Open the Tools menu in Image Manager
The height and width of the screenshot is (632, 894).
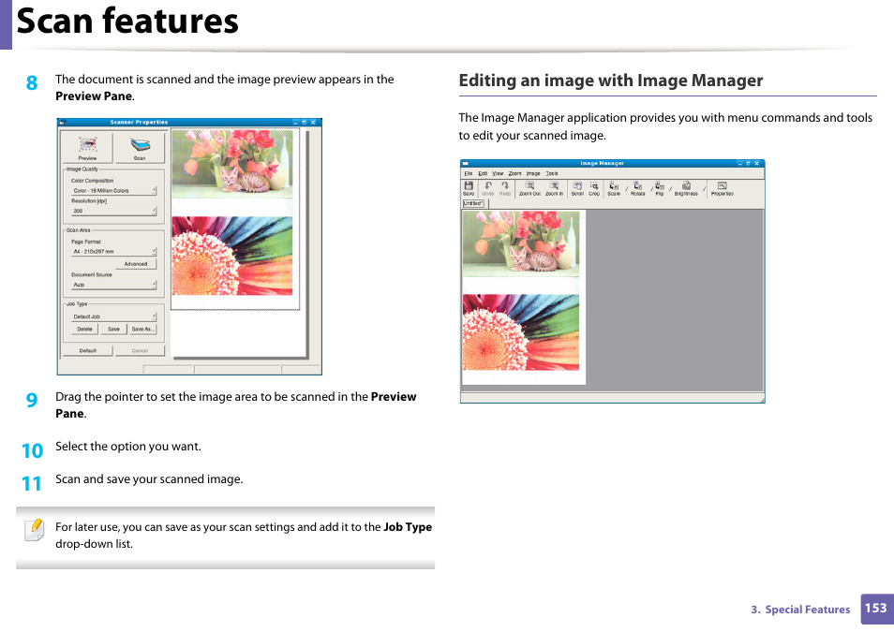pyautogui.click(x=552, y=173)
